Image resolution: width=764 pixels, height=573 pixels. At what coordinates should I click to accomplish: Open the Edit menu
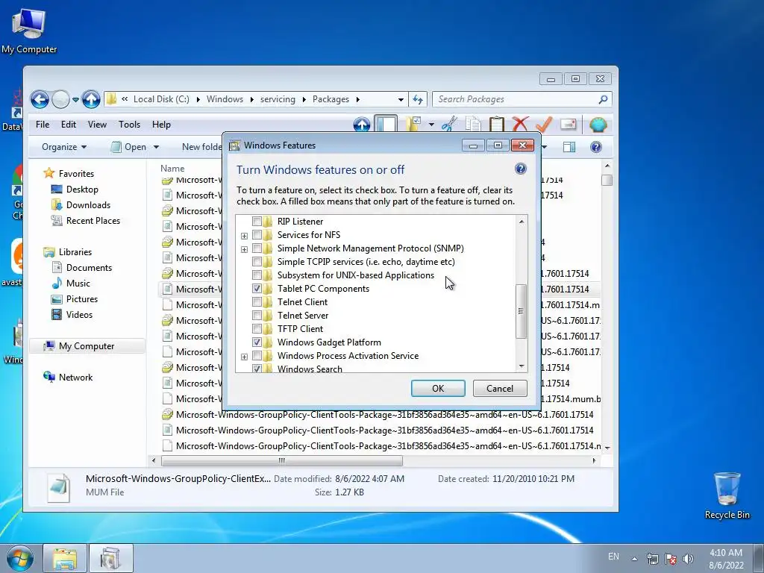coord(68,125)
